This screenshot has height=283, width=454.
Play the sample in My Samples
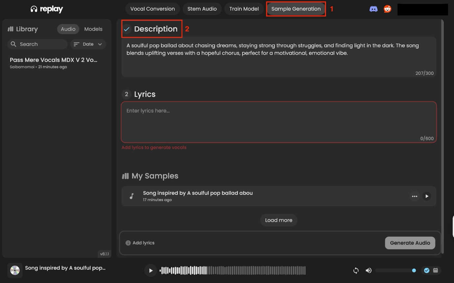pyautogui.click(x=427, y=196)
